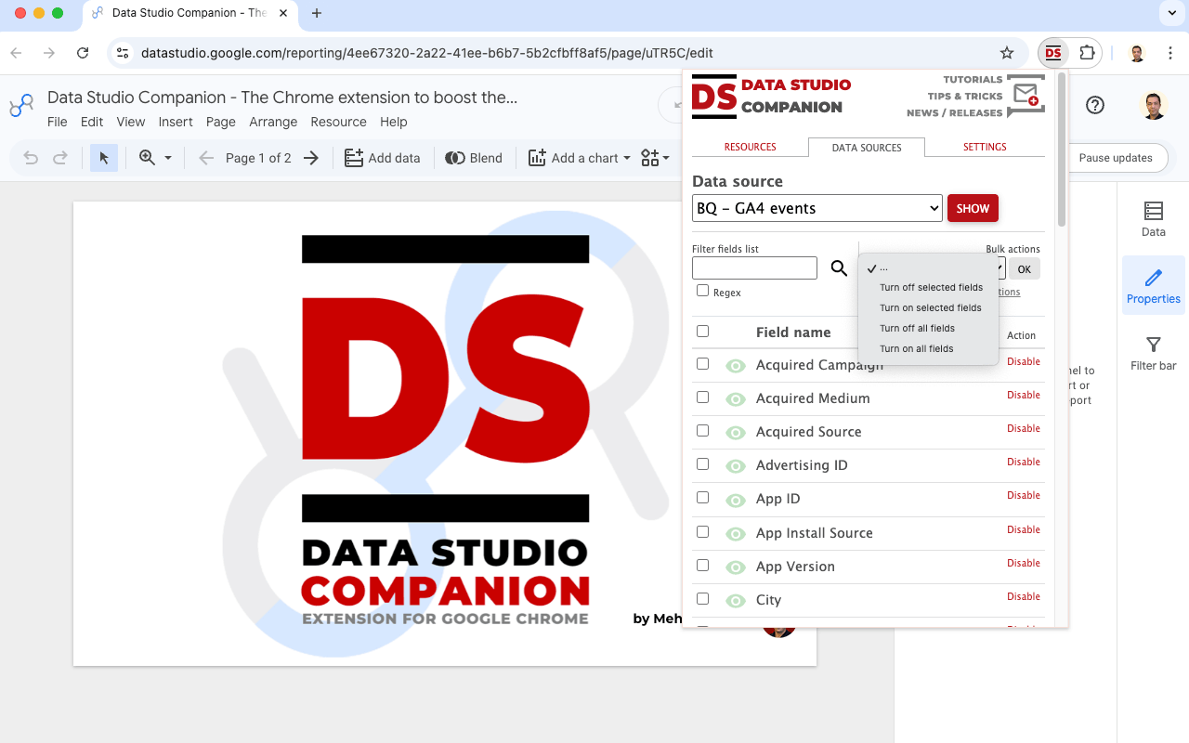This screenshot has height=743, width=1189.
Task: Bookmark this page with the star
Action: [1007, 53]
